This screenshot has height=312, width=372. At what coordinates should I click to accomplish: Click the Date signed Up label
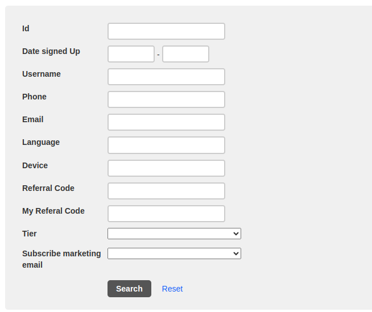(x=51, y=51)
